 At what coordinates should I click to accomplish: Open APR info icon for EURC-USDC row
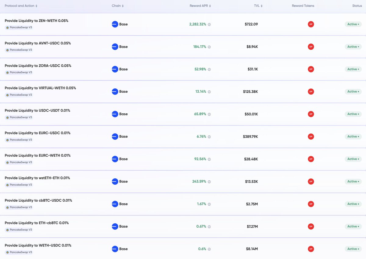[x=209, y=137]
